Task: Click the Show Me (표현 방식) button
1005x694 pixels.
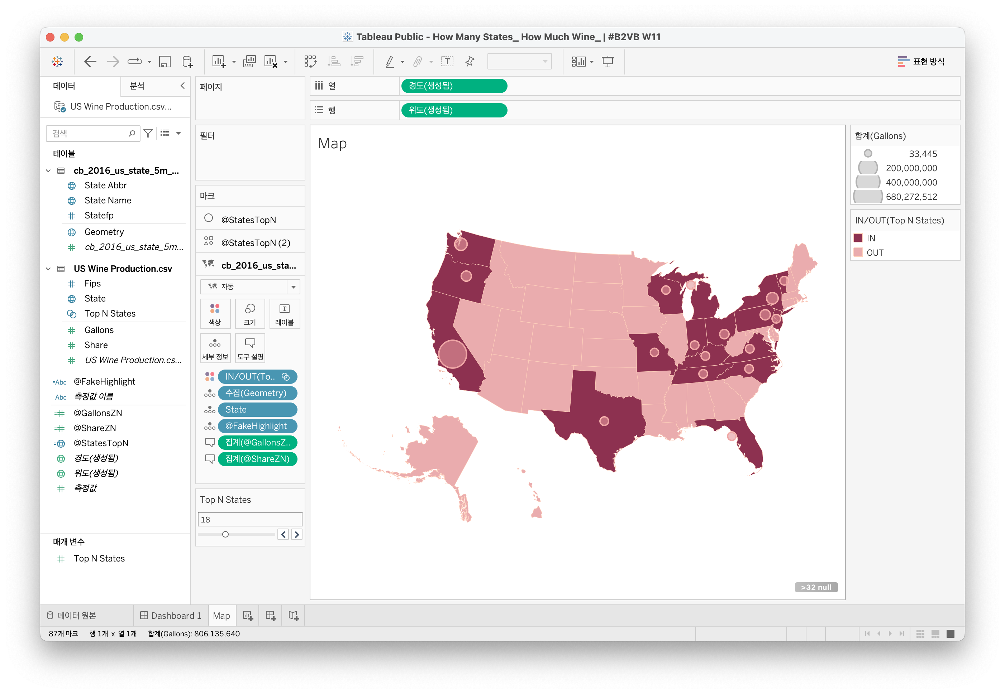Action: [x=921, y=62]
